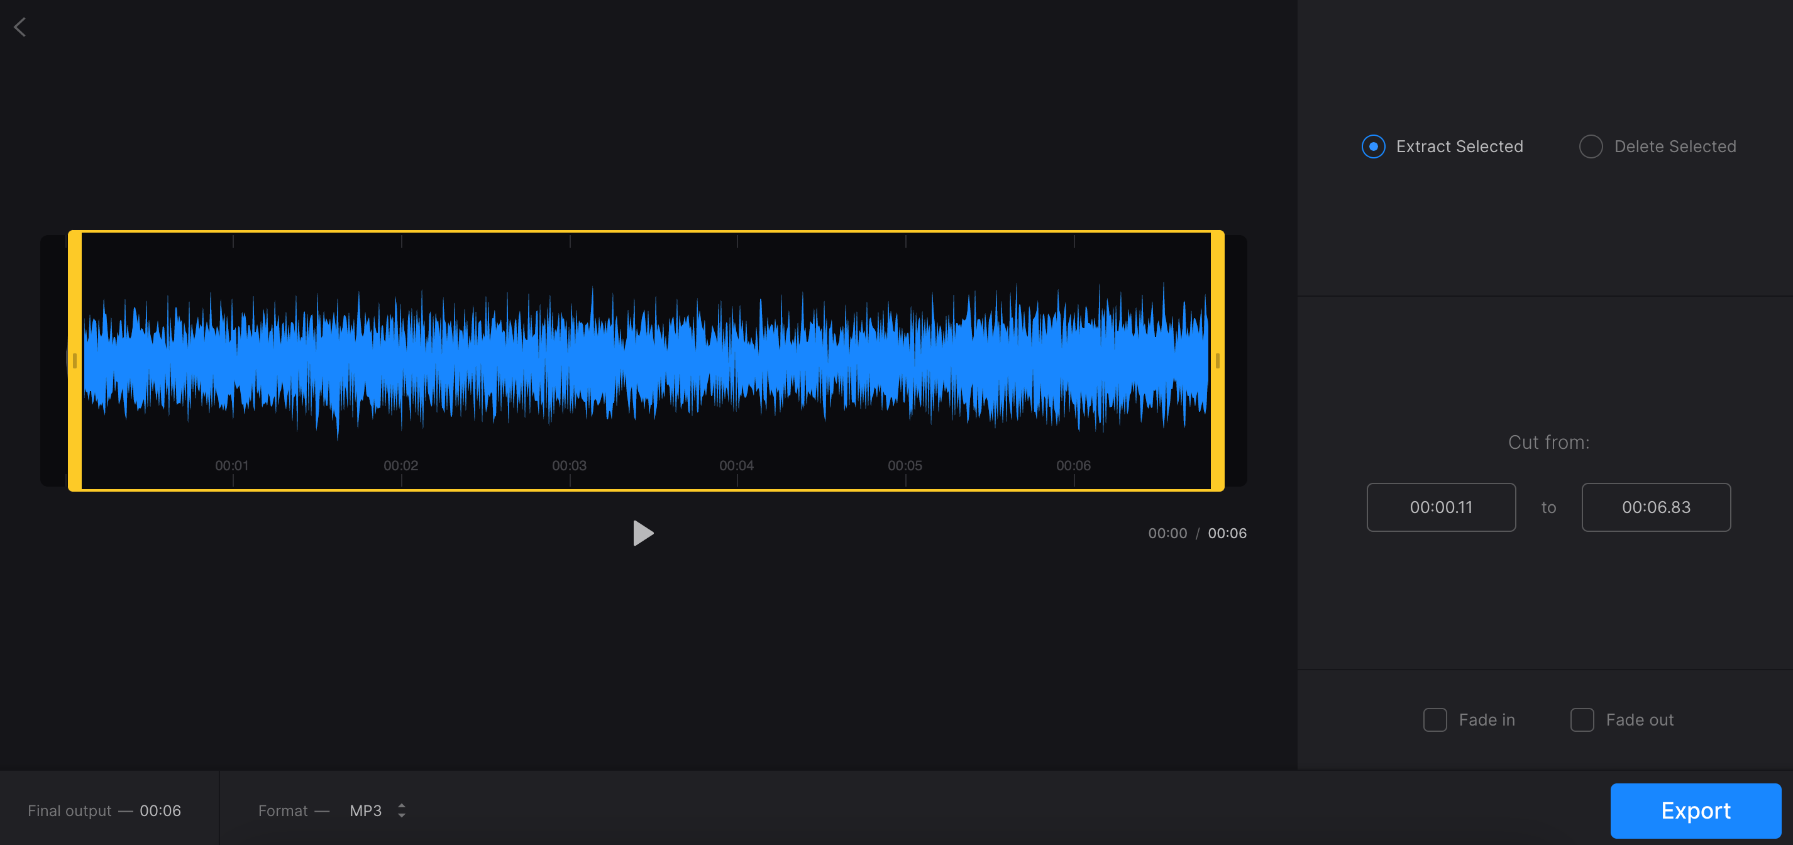Click the format stepper arrows beside MP3
1793x845 pixels.
pyautogui.click(x=402, y=810)
